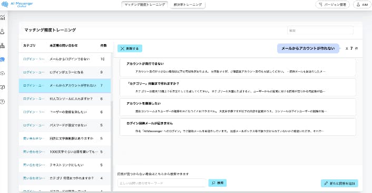Click the 削除する button
Image resolution: width=372 pixels, height=193 pixels.
[x=130, y=48]
